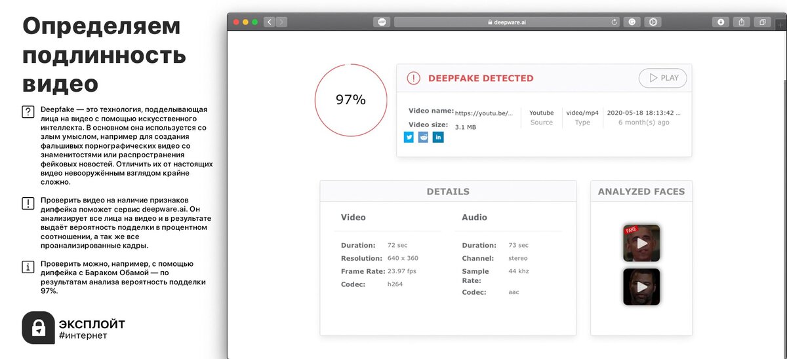Click the aac audio codec value
The height and width of the screenshot is (359, 787).
point(514,292)
